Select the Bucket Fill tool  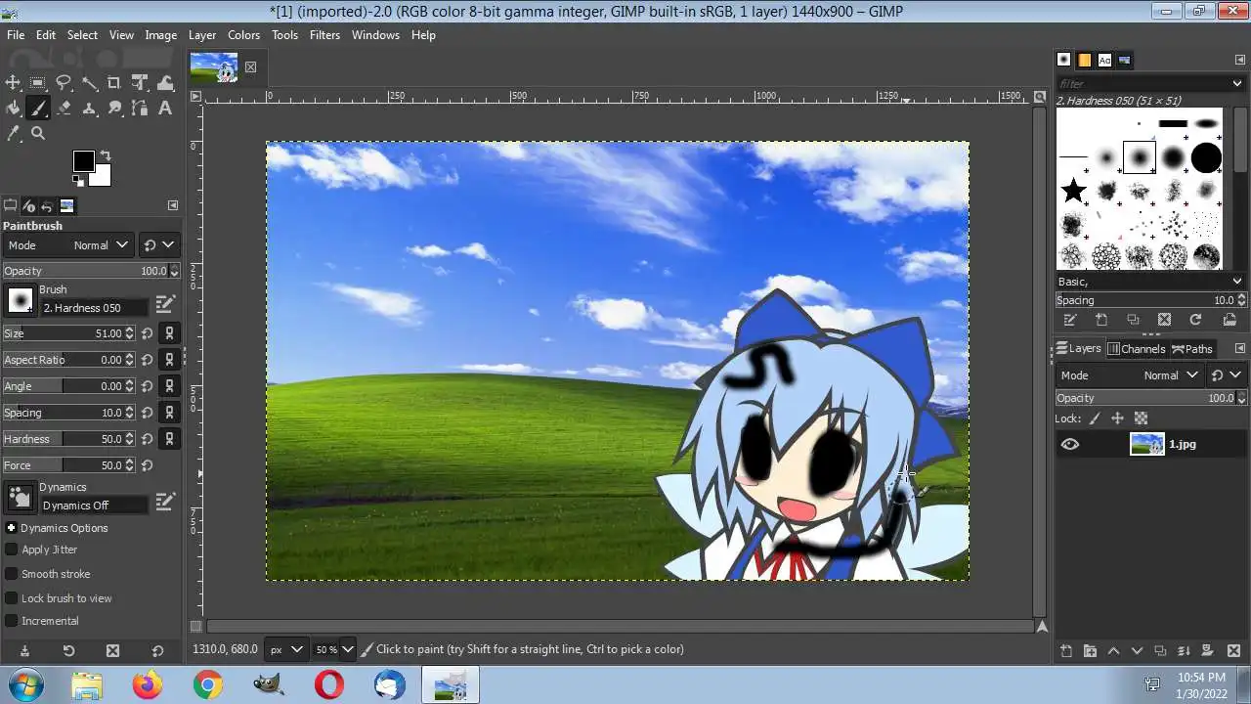click(13, 109)
